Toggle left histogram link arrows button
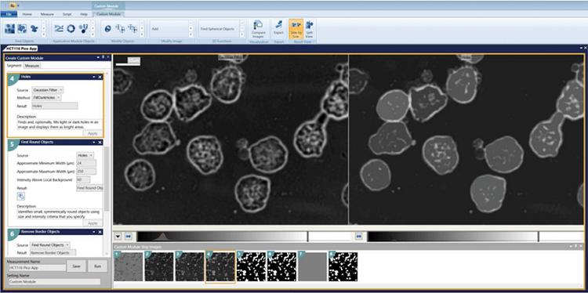 click(x=129, y=237)
